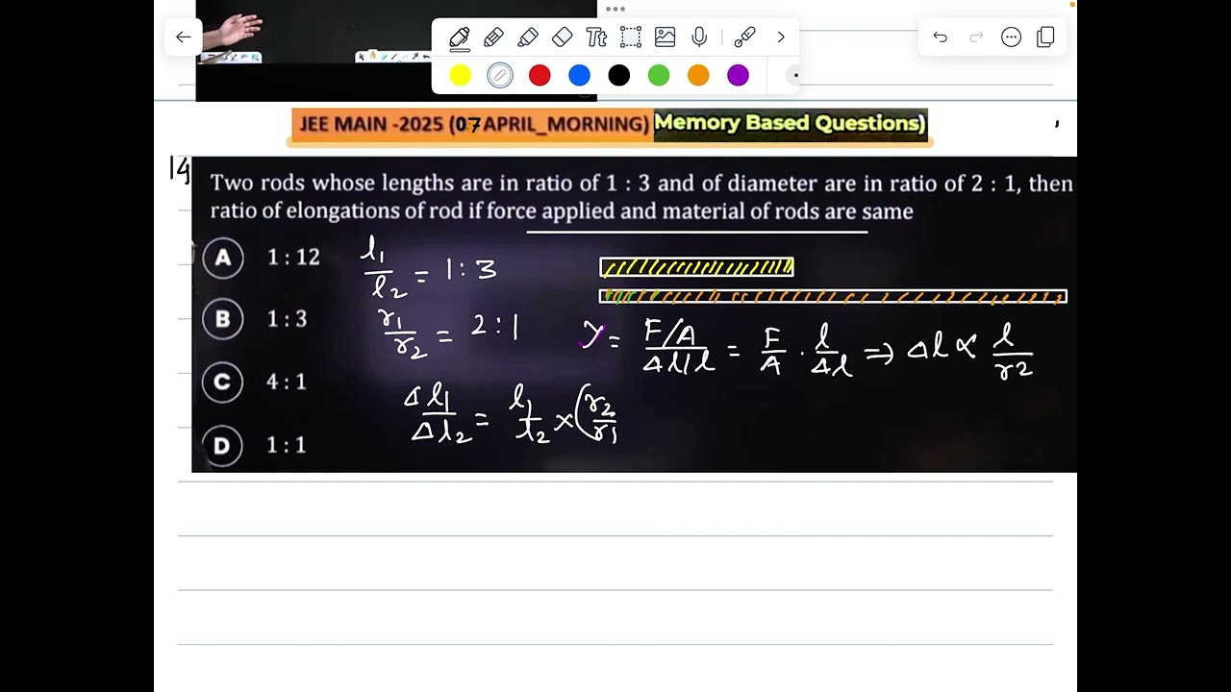
Task: Choose the purple pen color
Action: [x=738, y=75]
